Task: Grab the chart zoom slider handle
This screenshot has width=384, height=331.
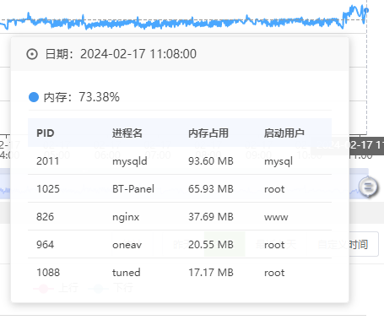Action: [x=368, y=187]
